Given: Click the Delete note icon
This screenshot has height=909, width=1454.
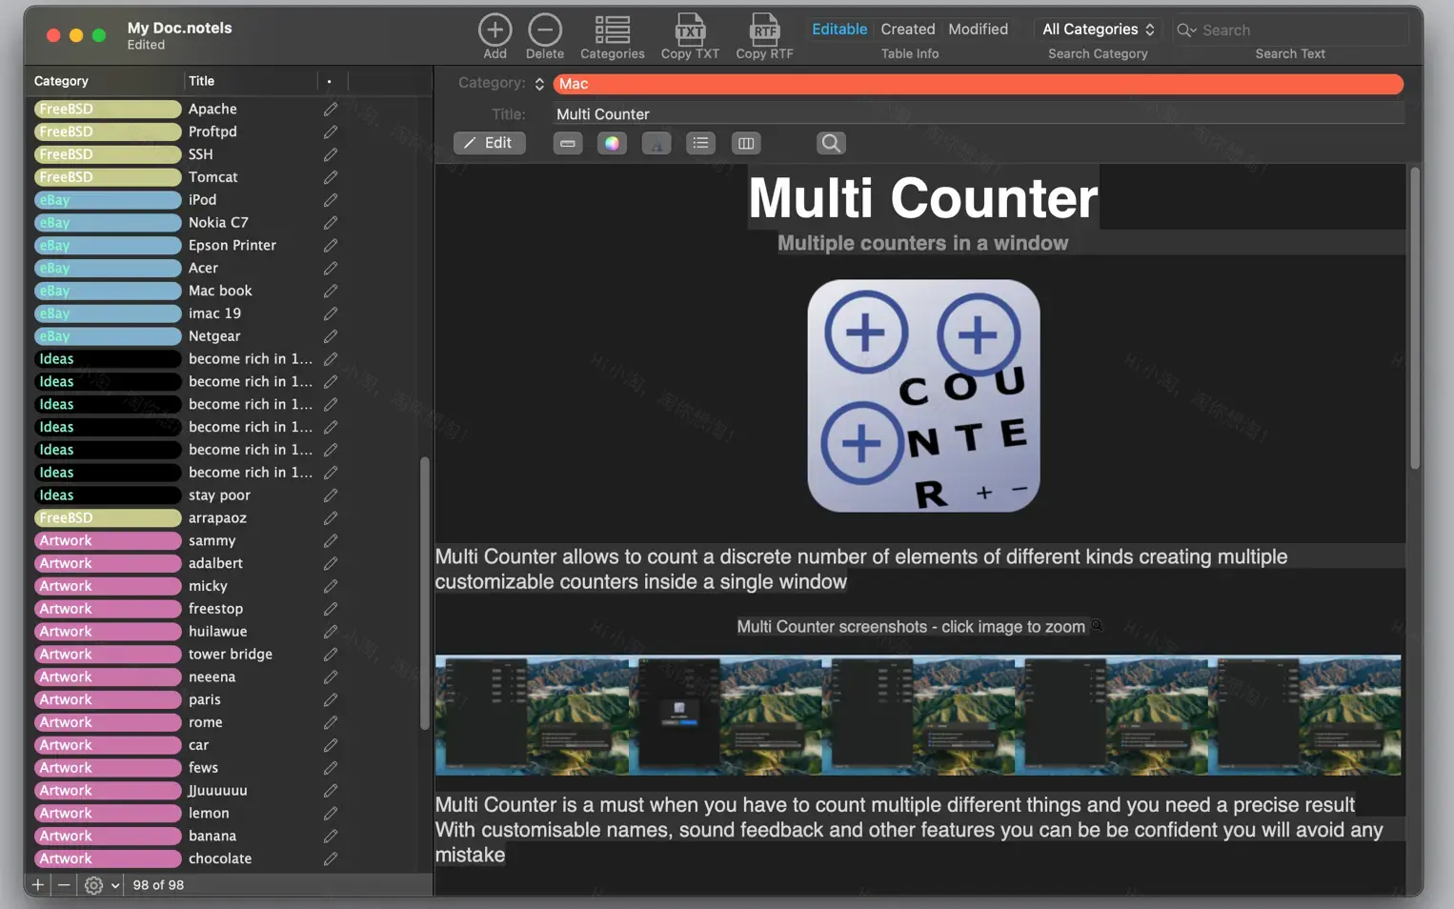Looking at the screenshot, I should coord(544,30).
